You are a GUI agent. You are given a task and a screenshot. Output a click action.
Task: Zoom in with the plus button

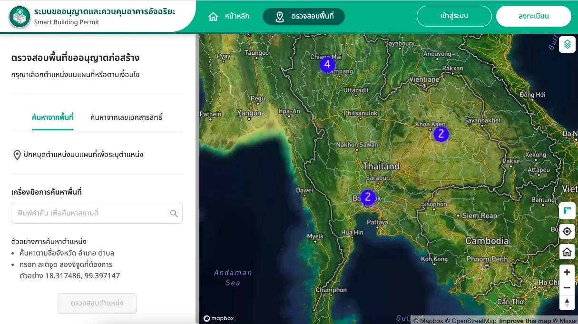[567, 272]
